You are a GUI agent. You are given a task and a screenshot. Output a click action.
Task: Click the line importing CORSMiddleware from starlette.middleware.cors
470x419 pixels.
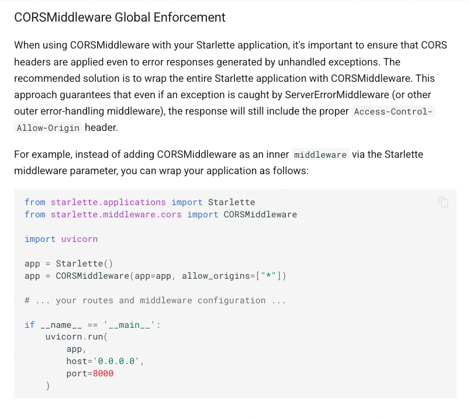pos(161,214)
